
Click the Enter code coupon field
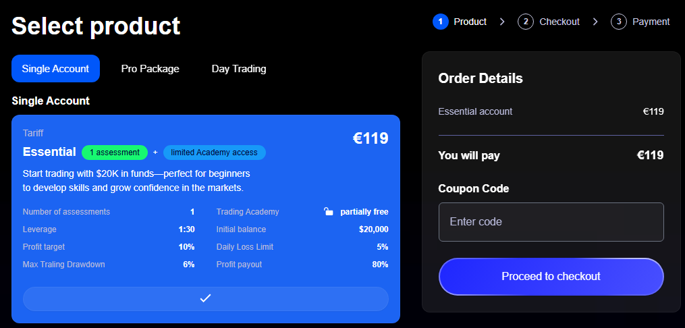click(551, 222)
